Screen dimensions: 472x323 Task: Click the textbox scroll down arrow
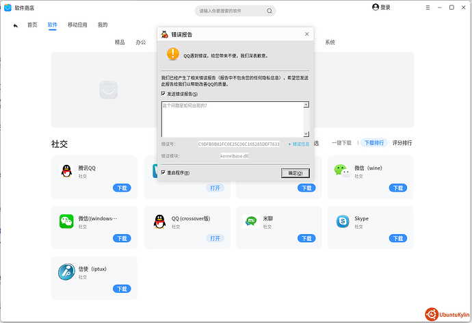[x=306, y=134]
